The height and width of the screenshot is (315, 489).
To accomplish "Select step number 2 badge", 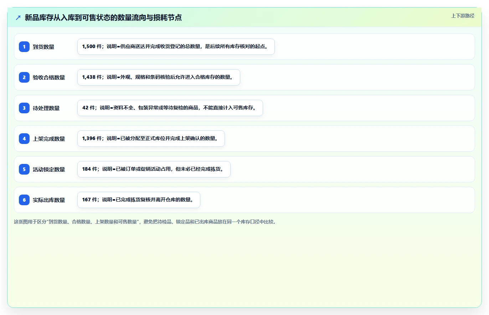I will click(x=24, y=77).
